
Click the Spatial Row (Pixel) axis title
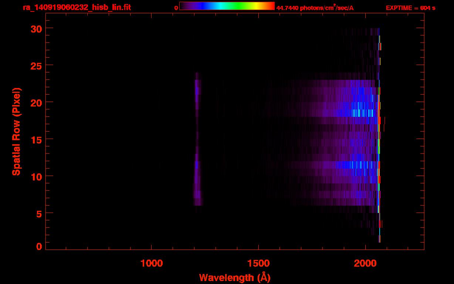pyautogui.click(x=17, y=131)
